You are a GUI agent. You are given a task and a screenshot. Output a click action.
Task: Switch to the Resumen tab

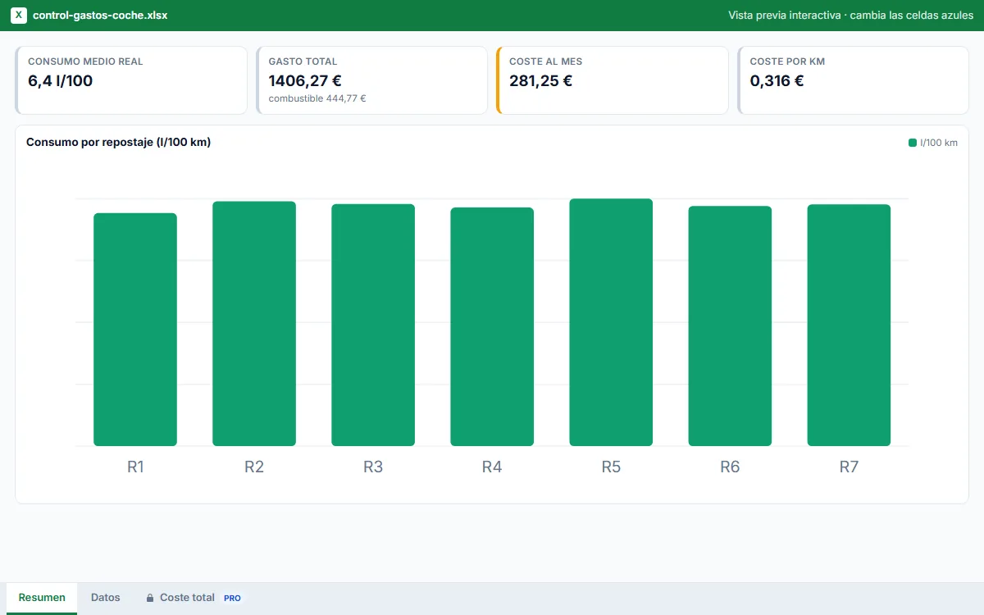(42, 598)
